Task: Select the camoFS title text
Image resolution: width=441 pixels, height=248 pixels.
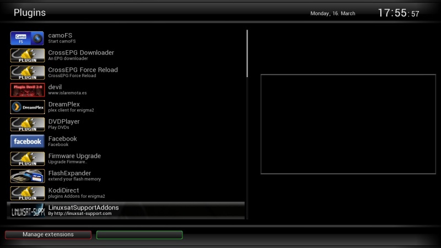Action: coord(60,35)
